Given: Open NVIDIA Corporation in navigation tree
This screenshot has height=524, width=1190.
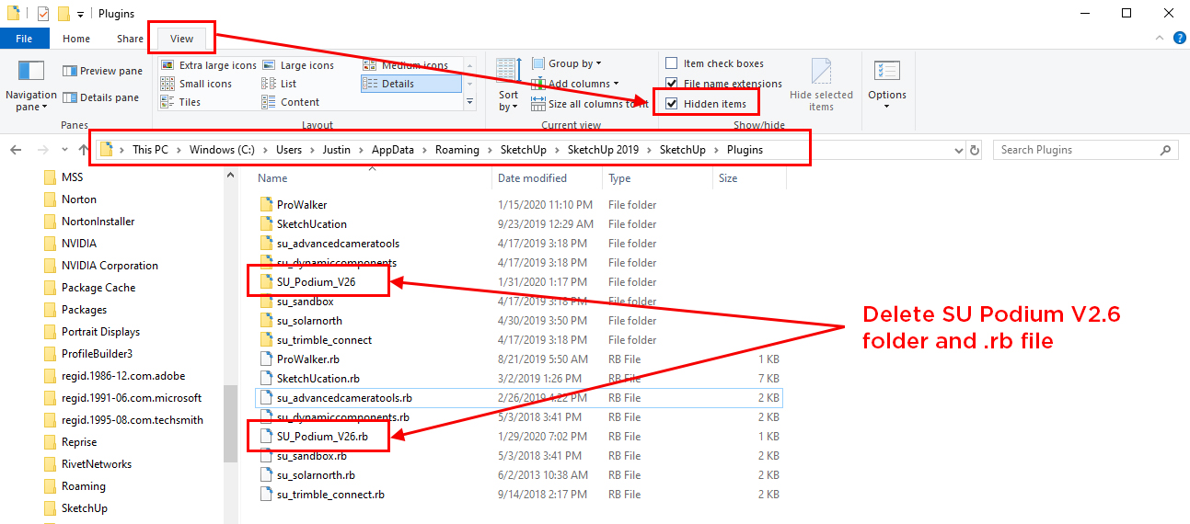Looking at the screenshot, I should pos(110,266).
